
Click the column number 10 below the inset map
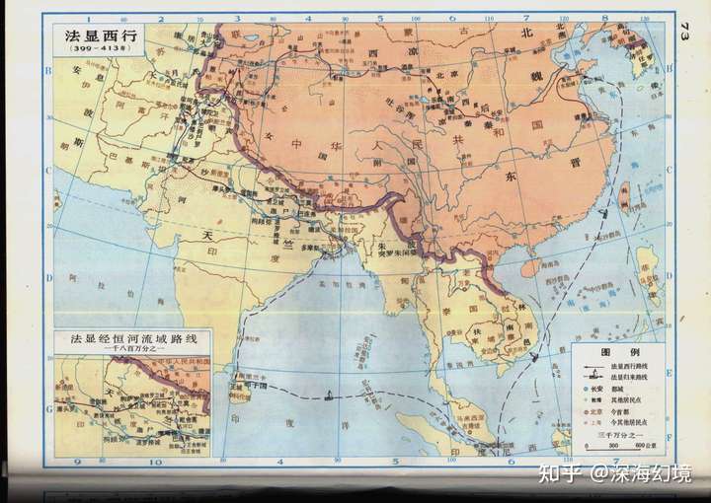[x=156, y=463]
